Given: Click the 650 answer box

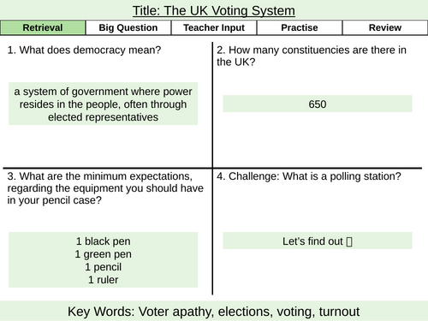Looking at the screenshot, I should click(318, 104).
